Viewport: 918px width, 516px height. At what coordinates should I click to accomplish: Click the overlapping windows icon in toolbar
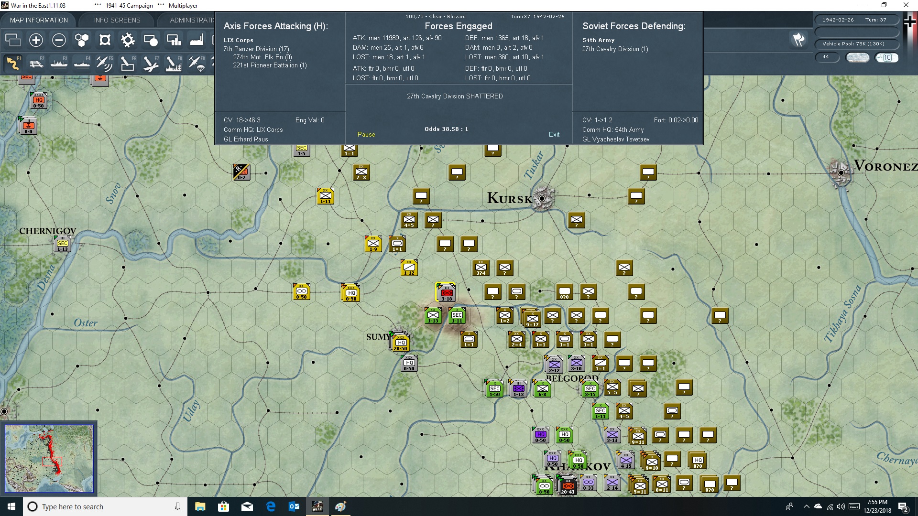click(13, 40)
